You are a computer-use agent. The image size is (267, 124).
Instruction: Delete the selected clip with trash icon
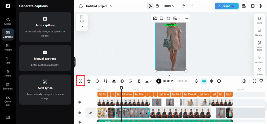coord(89,81)
